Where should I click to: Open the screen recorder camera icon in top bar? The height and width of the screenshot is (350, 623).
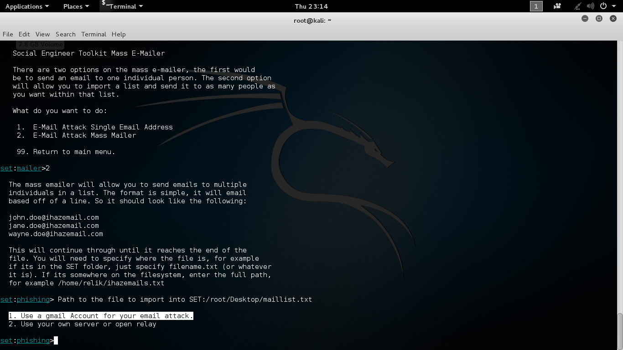(556, 6)
